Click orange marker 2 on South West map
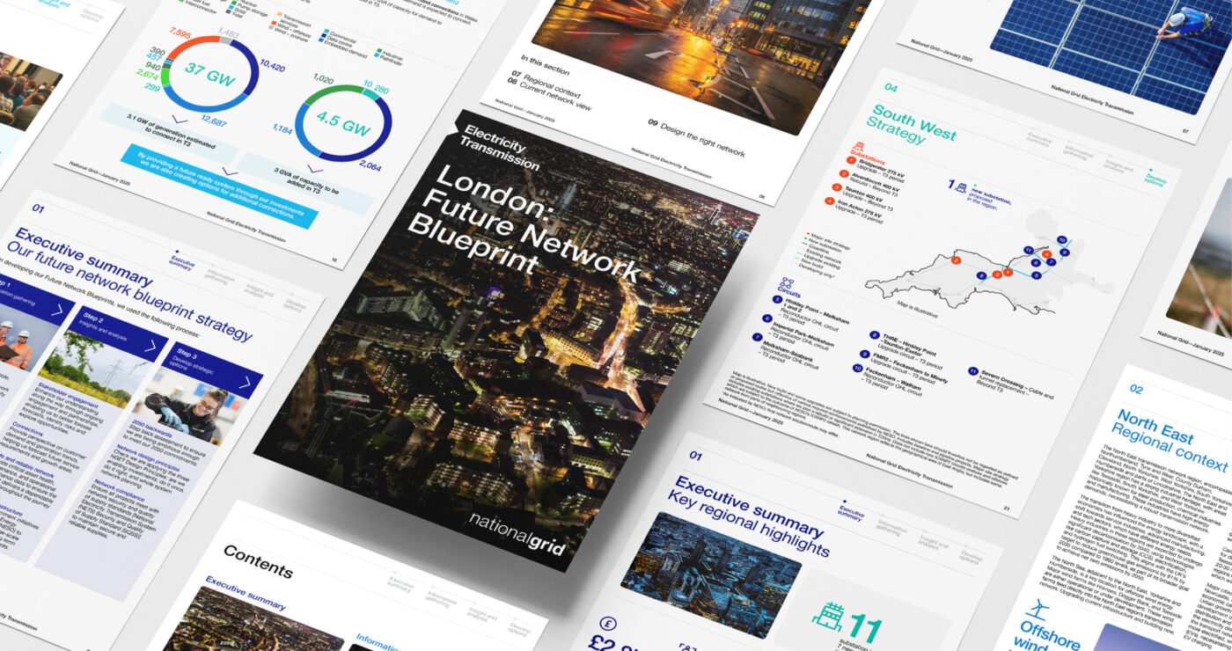This screenshot has width=1232, height=651. (x=956, y=260)
